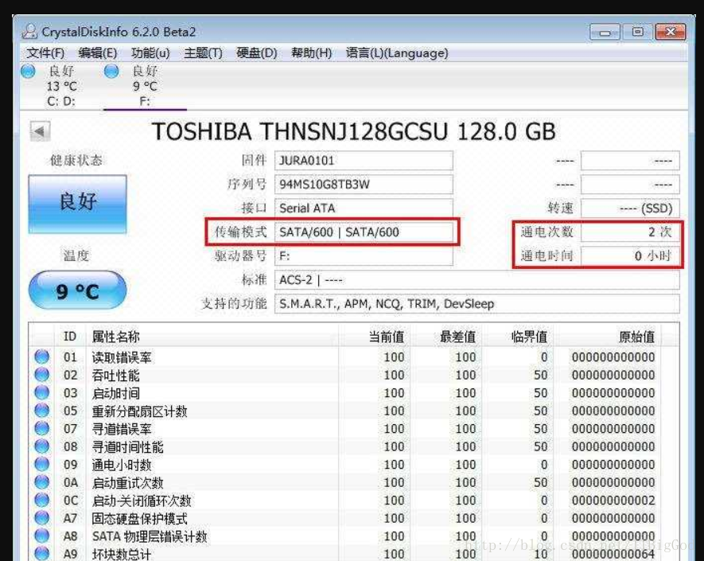The height and width of the screenshot is (561, 704).
Task: Click the blue status orb for C: D: disk
Action: click(28, 71)
